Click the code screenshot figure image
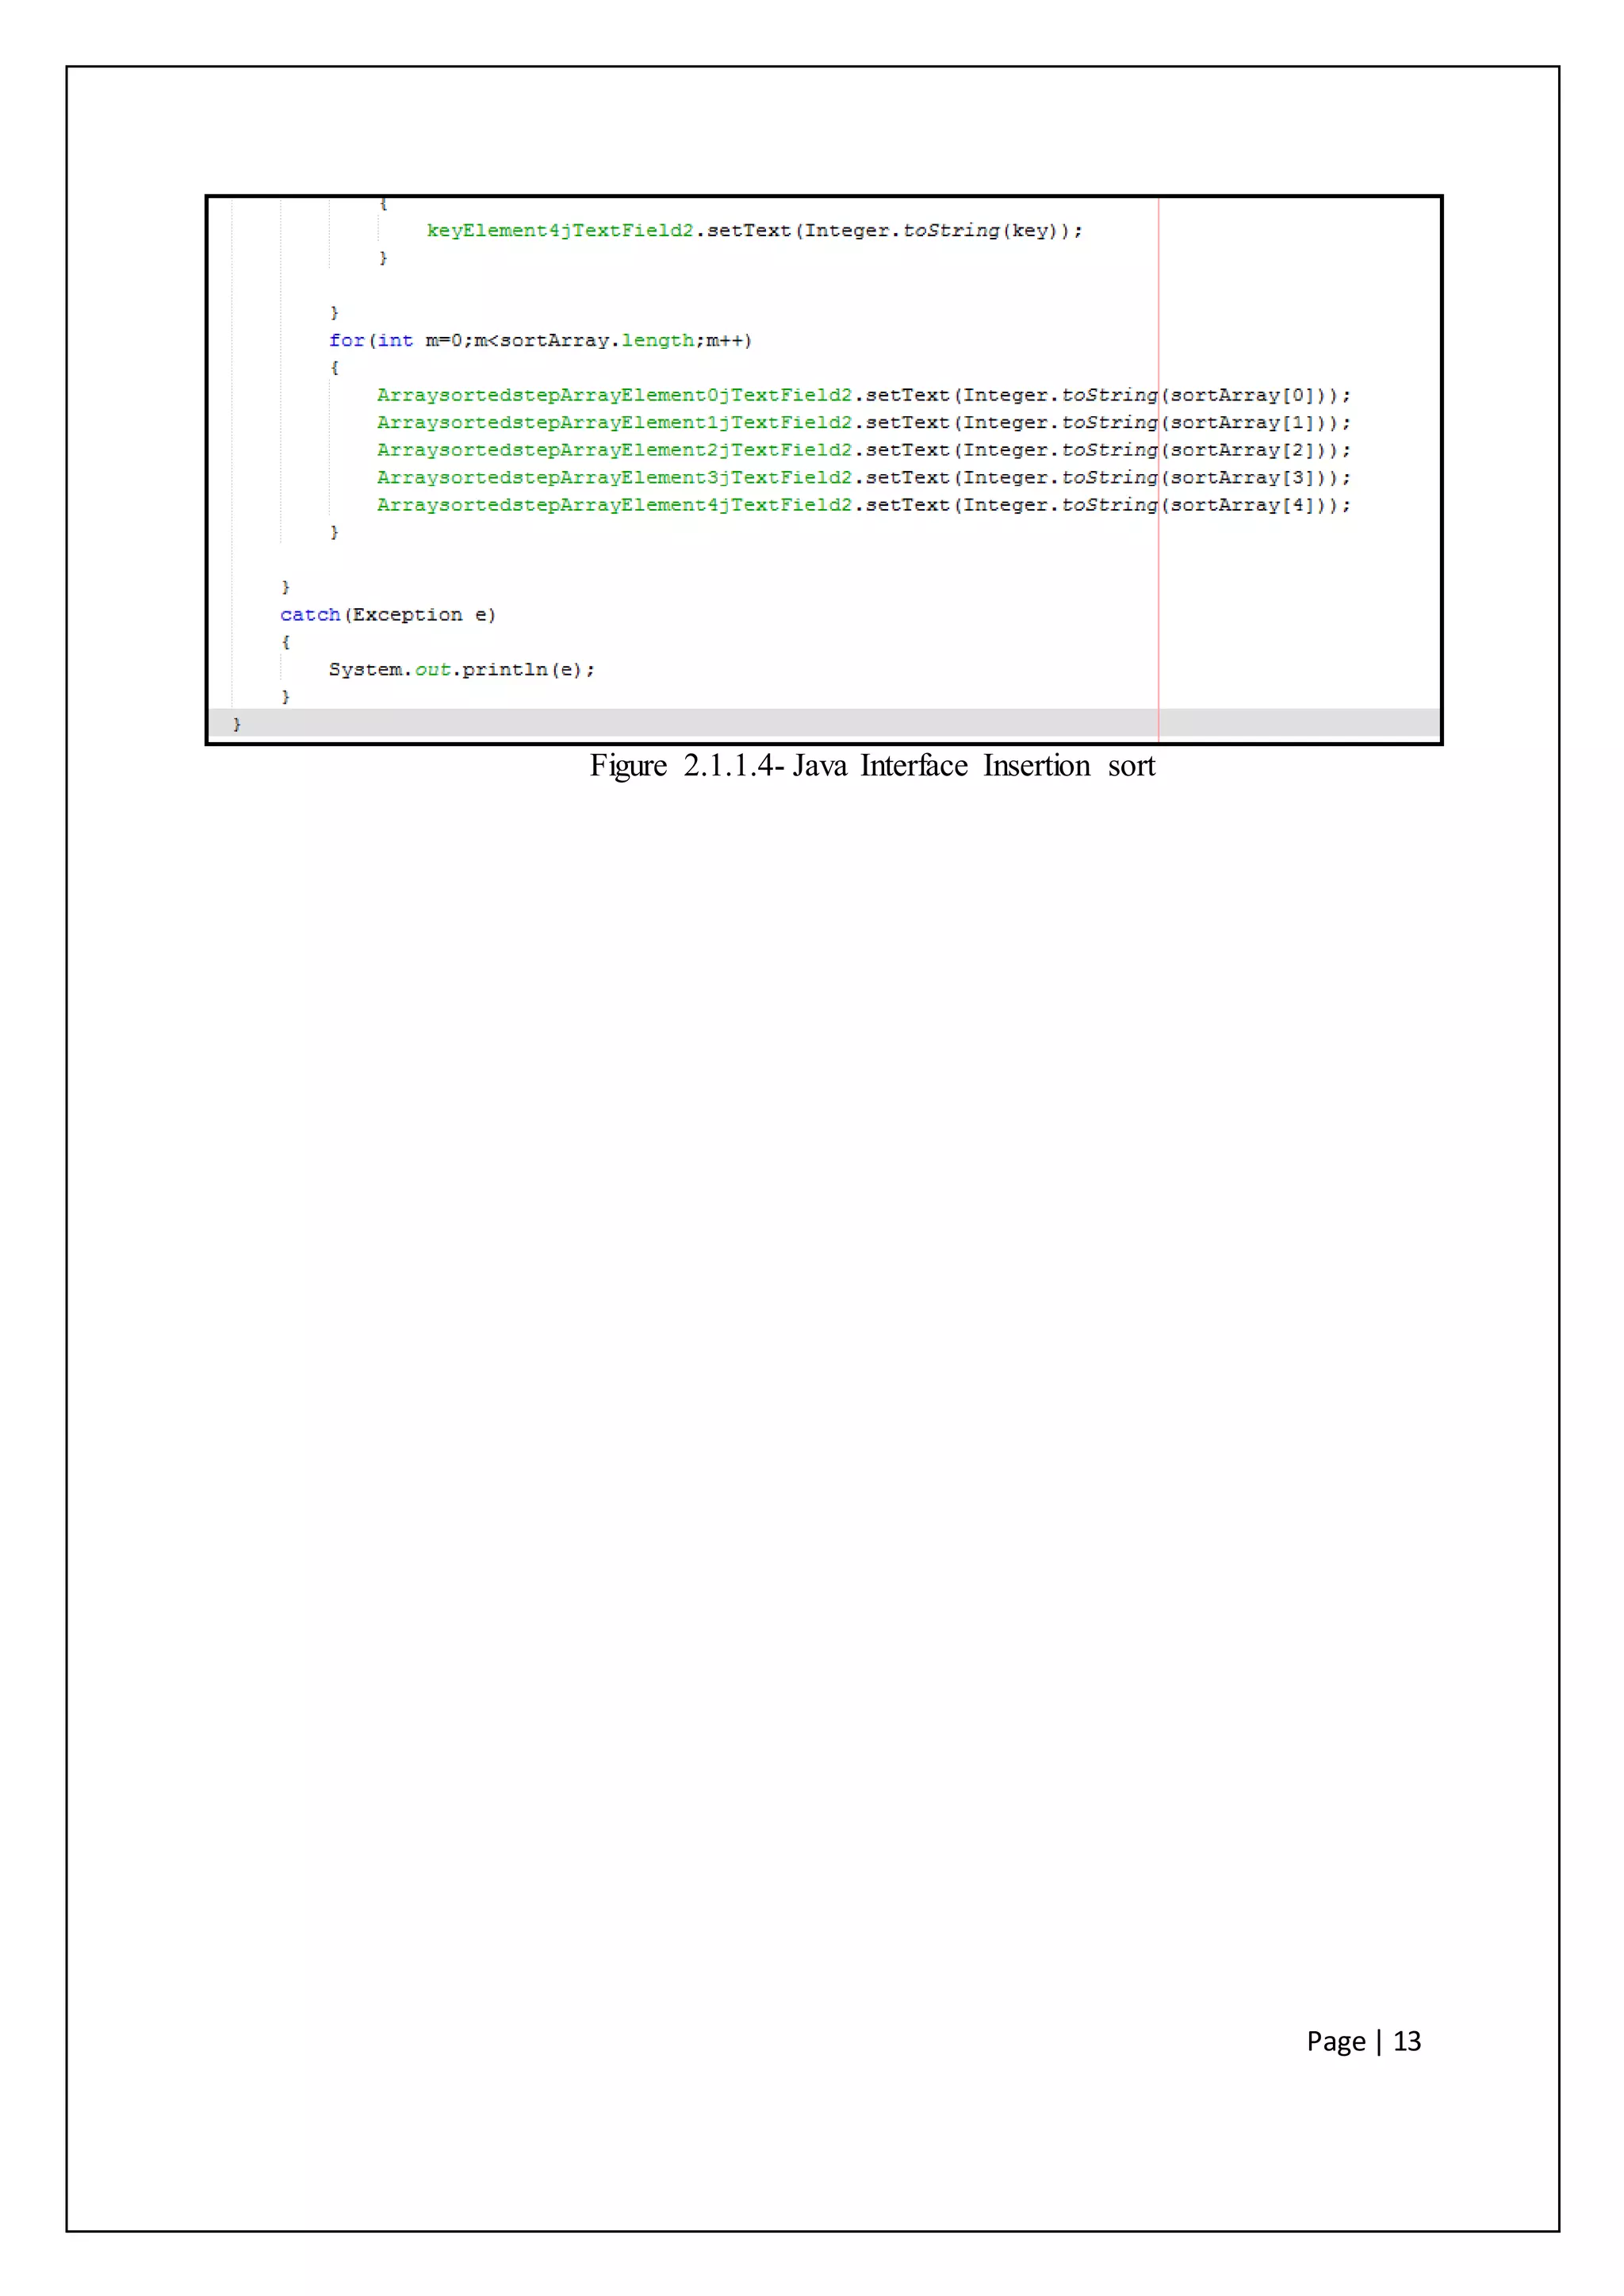 (x=823, y=469)
